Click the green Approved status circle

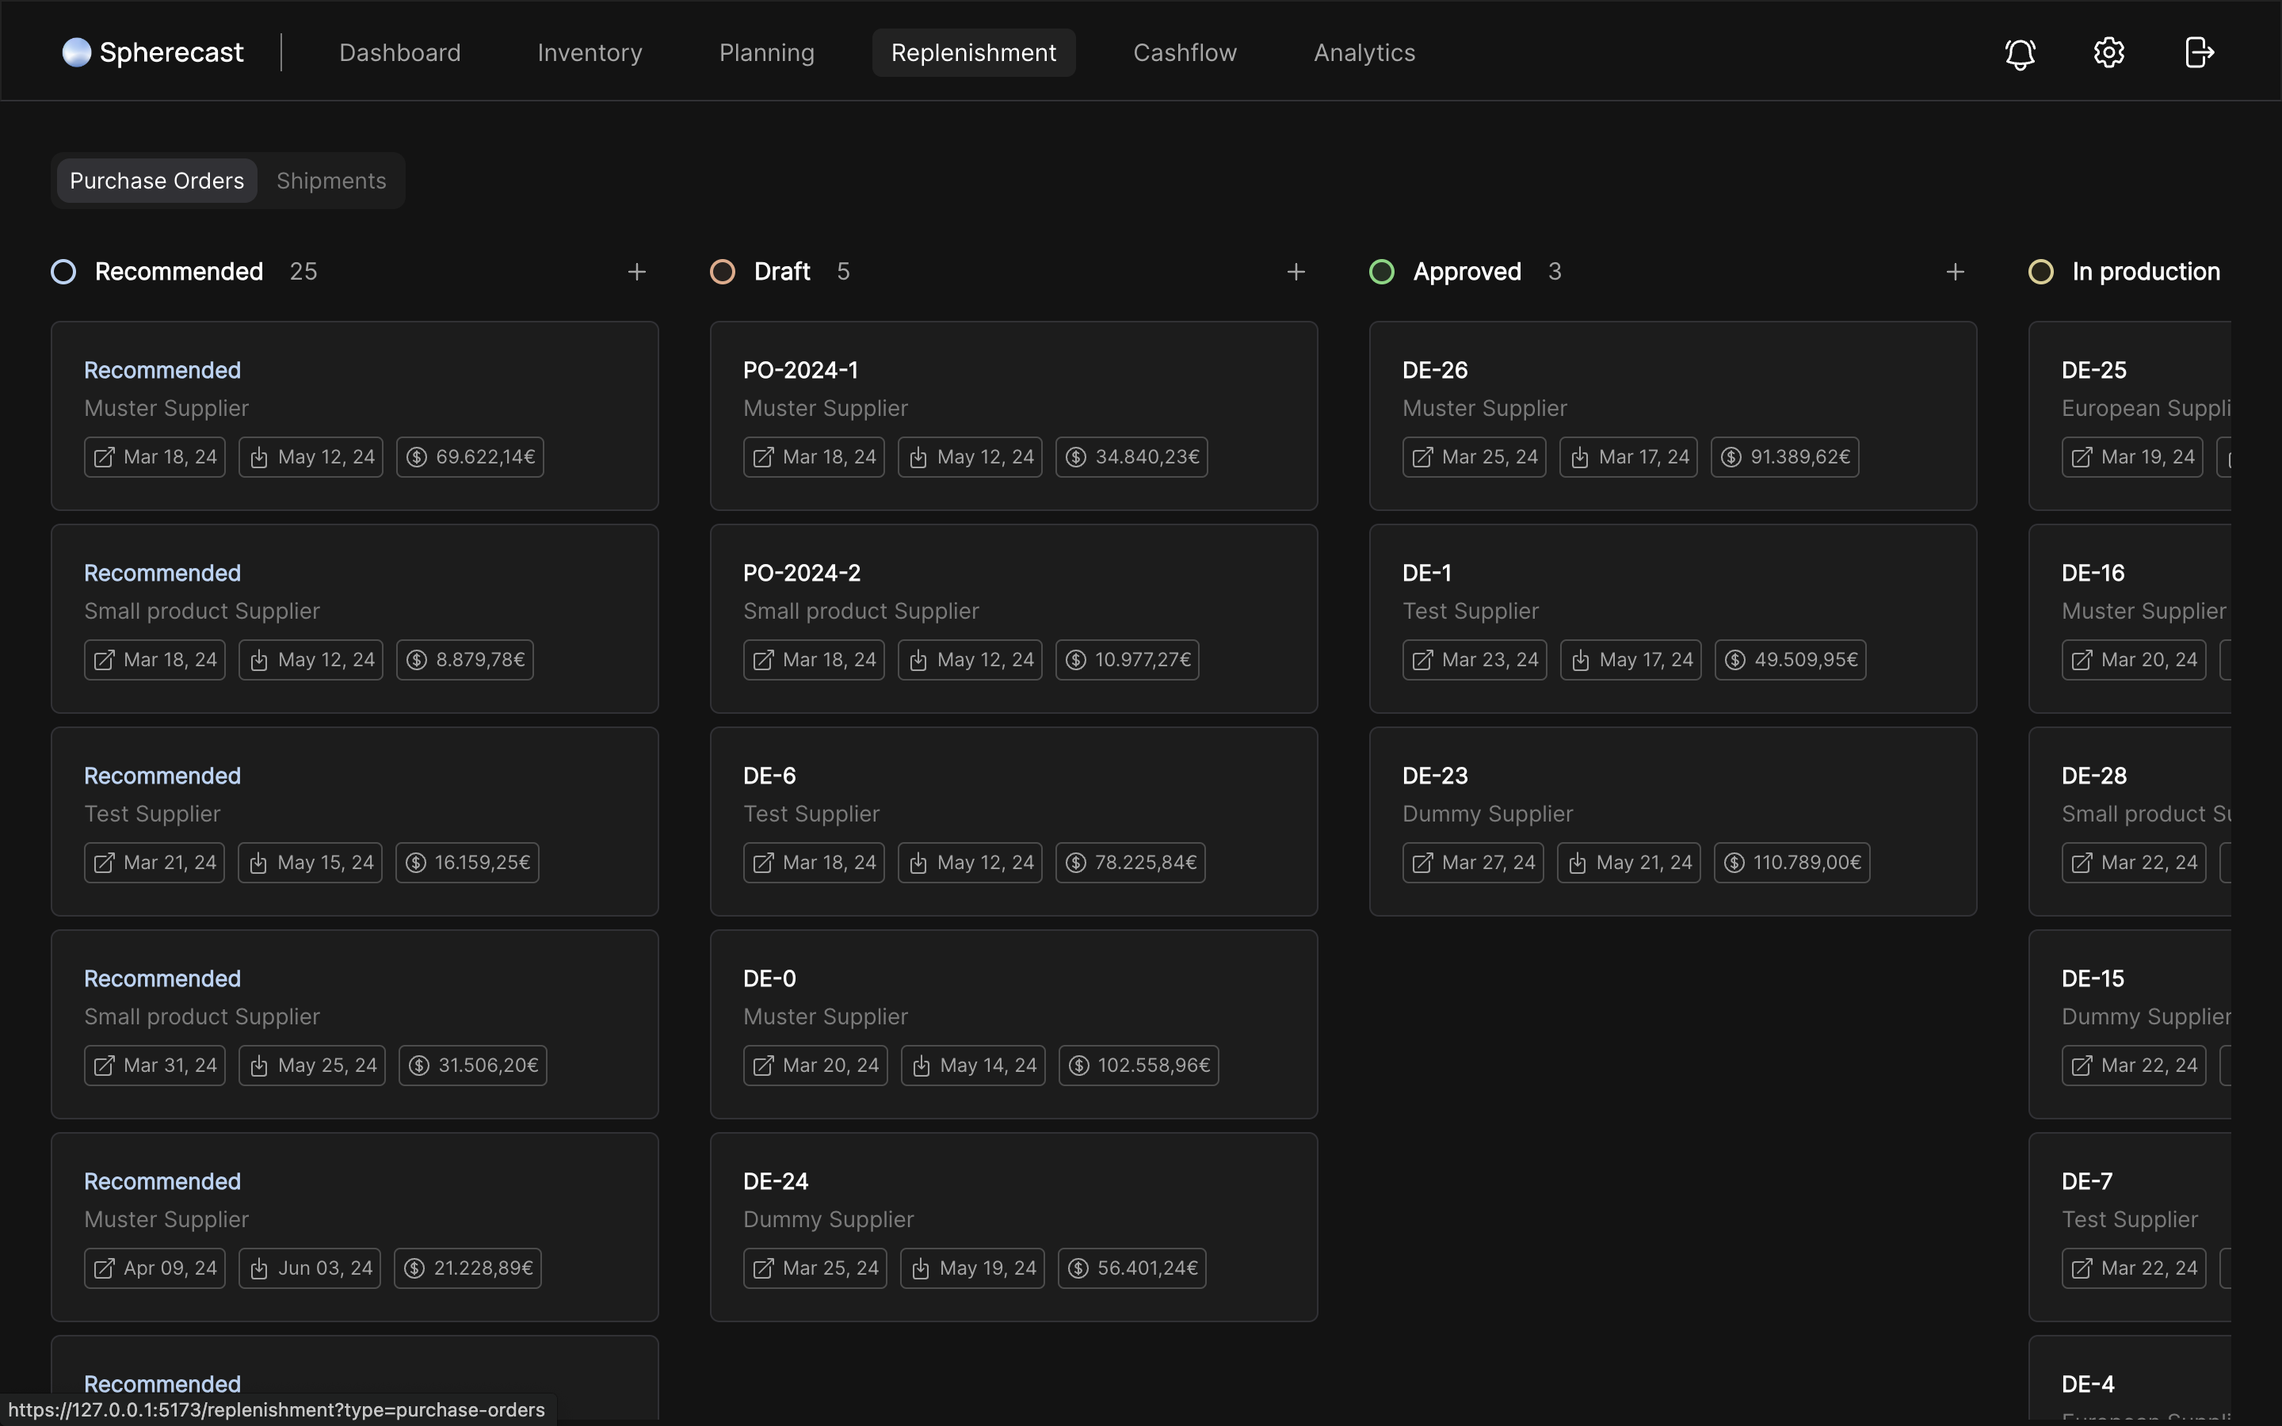[x=1381, y=273]
